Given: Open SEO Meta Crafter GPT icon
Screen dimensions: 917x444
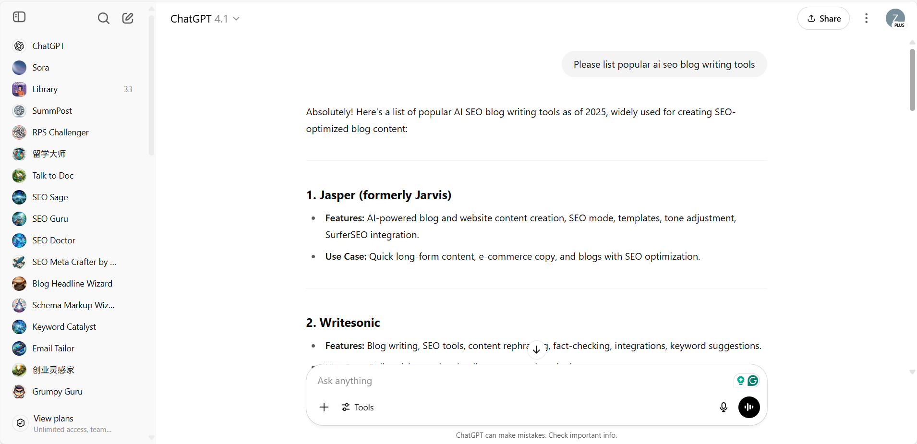Looking at the screenshot, I should coord(19,262).
